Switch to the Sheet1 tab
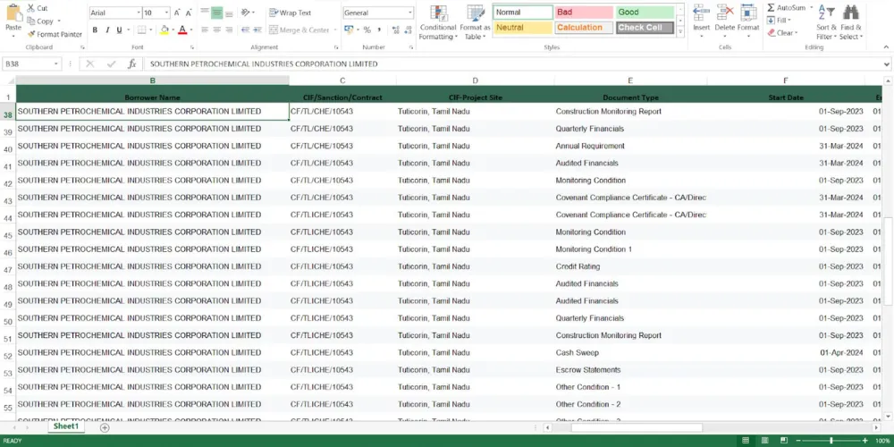Screen dimensions: 894x447 [66, 426]
